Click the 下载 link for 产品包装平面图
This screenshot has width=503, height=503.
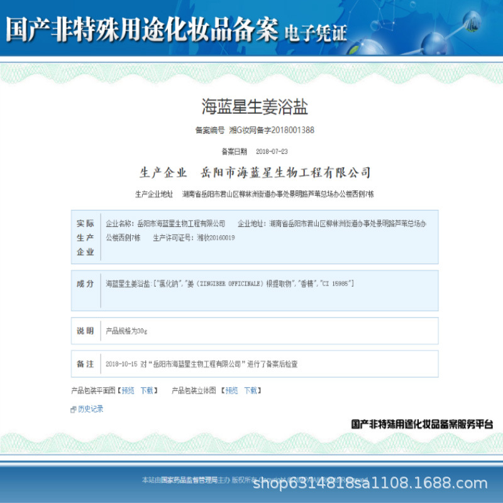147,390
